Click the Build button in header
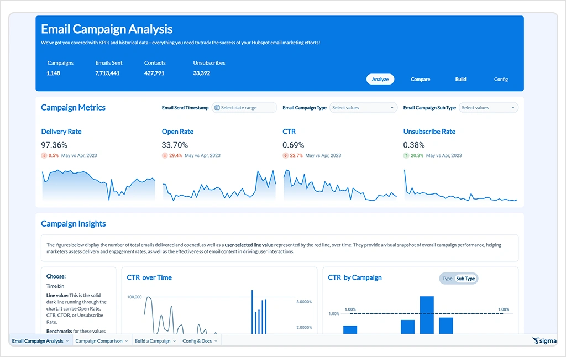Viewport: 566px width, 357px height. pos(460,80)
